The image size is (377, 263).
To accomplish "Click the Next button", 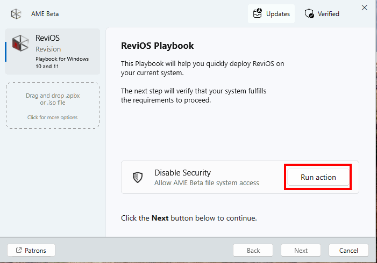I will click(x=301, y=250).
